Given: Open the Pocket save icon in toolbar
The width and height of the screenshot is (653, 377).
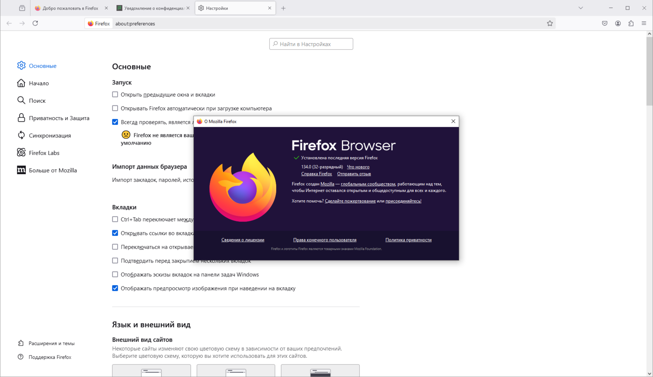Looking at the screenshot, I should click(605, 24).
